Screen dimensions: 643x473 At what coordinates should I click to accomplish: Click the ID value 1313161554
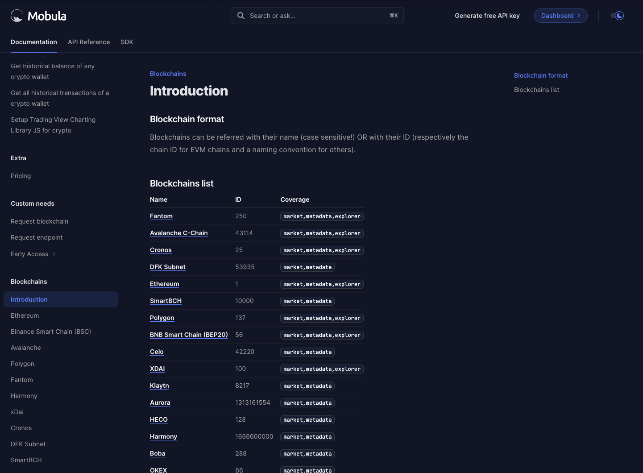pyautogui.click(x=253, y=402)
